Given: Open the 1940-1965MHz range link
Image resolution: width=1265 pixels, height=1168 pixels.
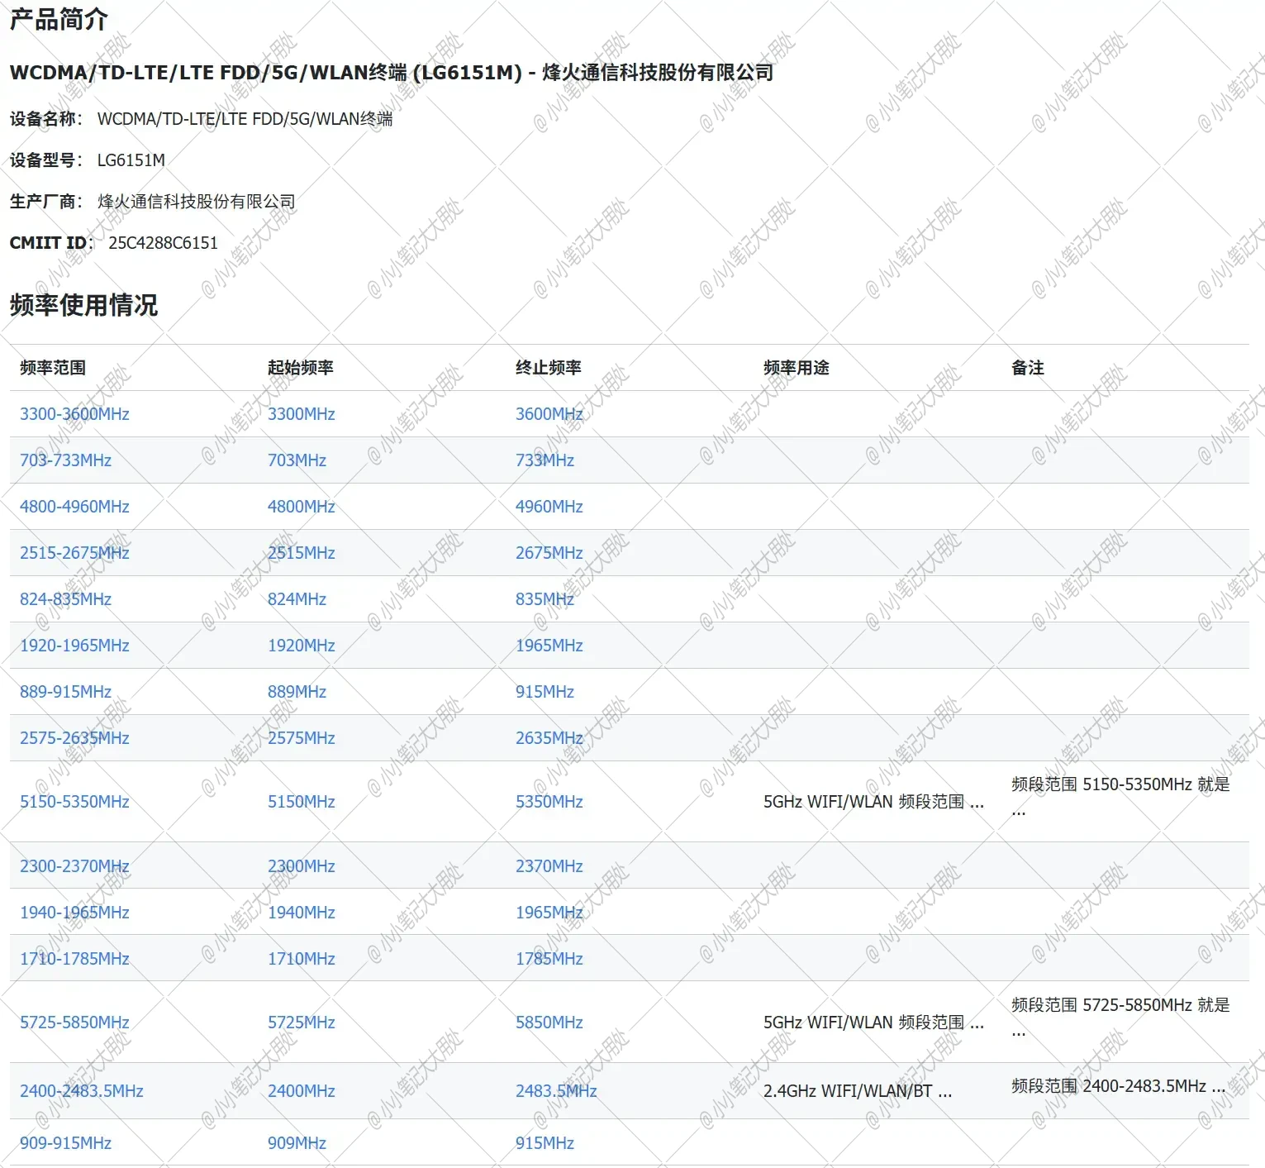Looking at the screenshot, I should point(74,913).
